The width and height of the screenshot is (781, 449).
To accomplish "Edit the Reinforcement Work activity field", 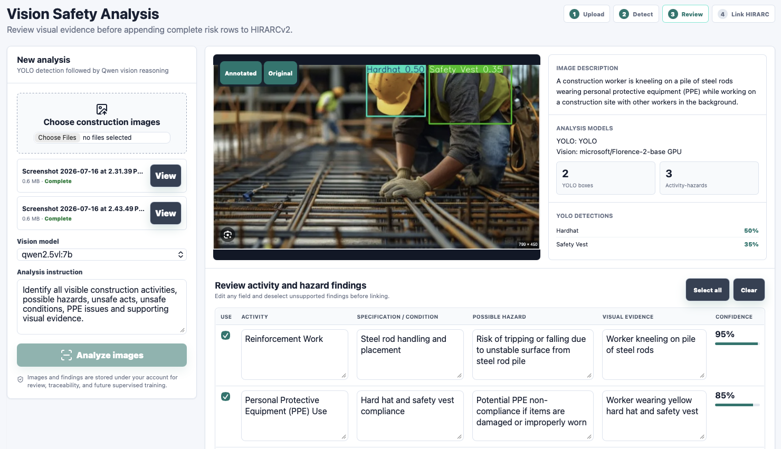I will (x=294, y=355).
